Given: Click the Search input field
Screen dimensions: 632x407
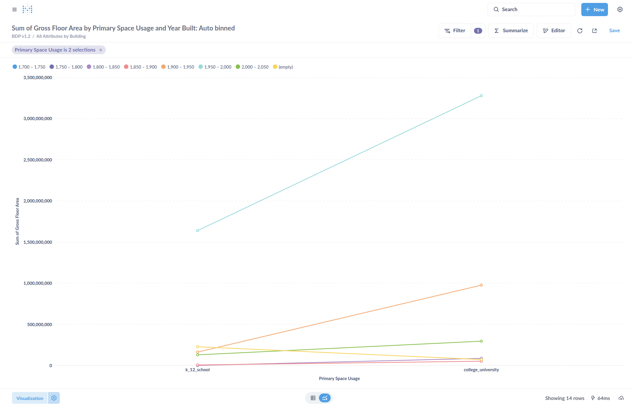Looking at the screenshot, I should pos(531,9).
